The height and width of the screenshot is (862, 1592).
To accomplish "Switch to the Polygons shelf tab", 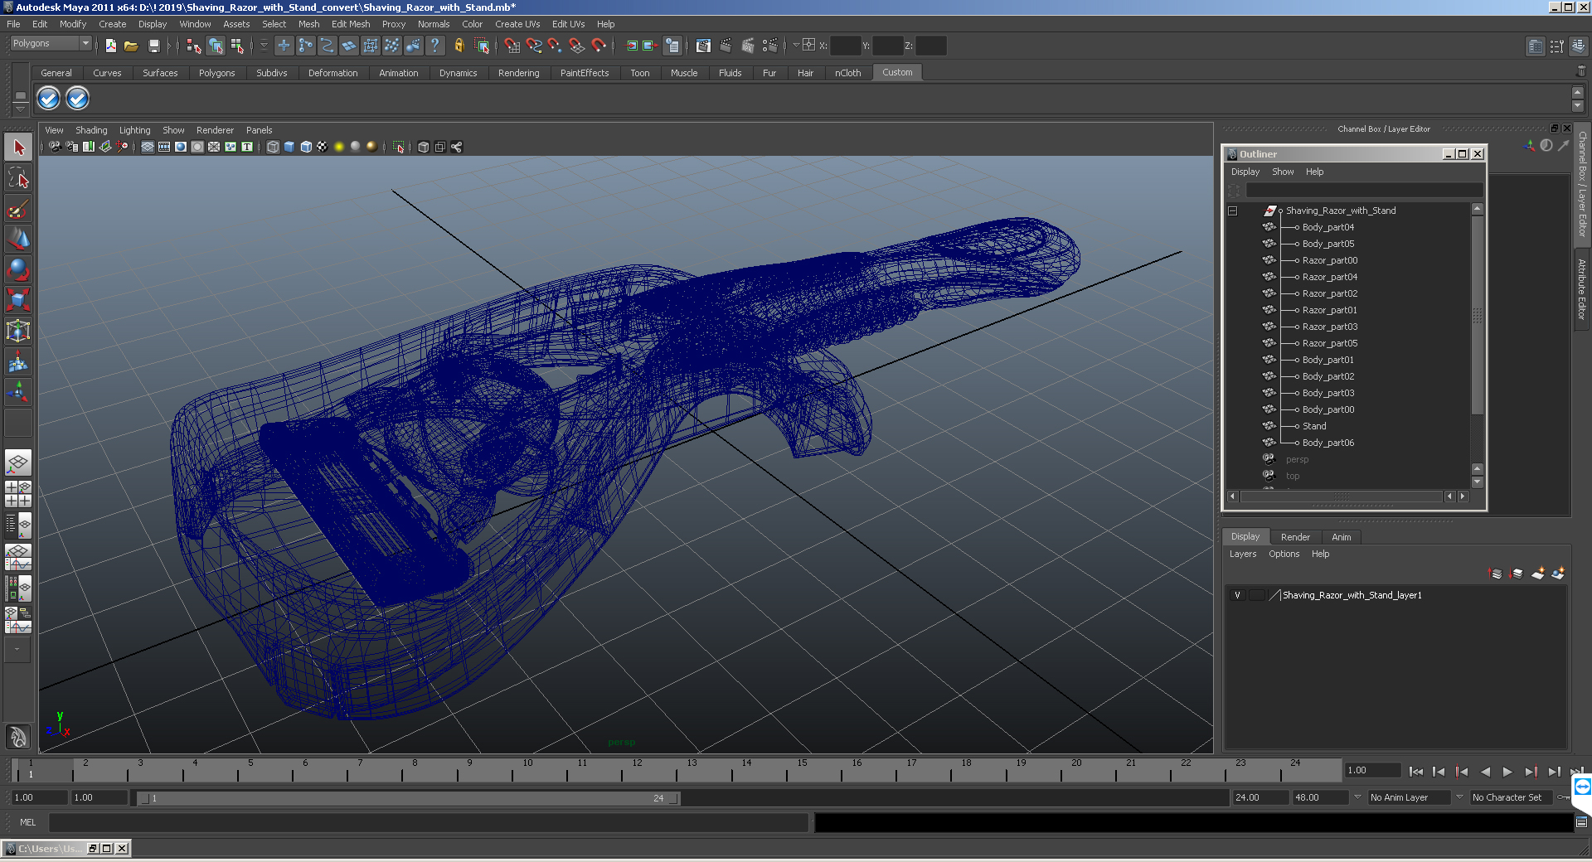I will click(216, 73).
